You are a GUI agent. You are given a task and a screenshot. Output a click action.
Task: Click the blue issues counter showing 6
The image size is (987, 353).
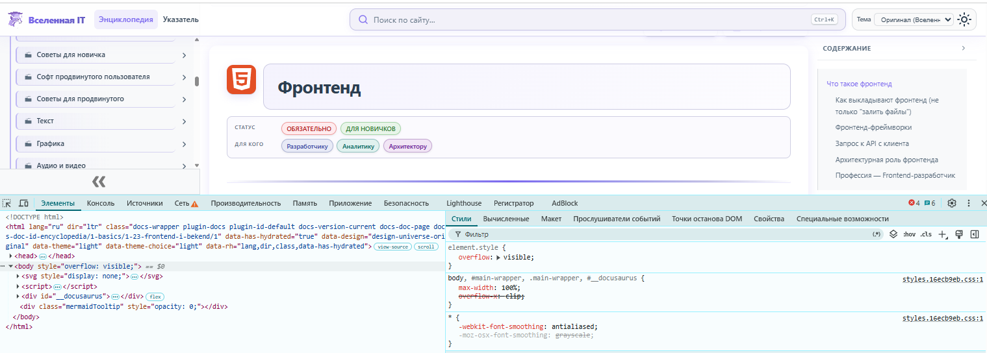click(x=930, y=203)
